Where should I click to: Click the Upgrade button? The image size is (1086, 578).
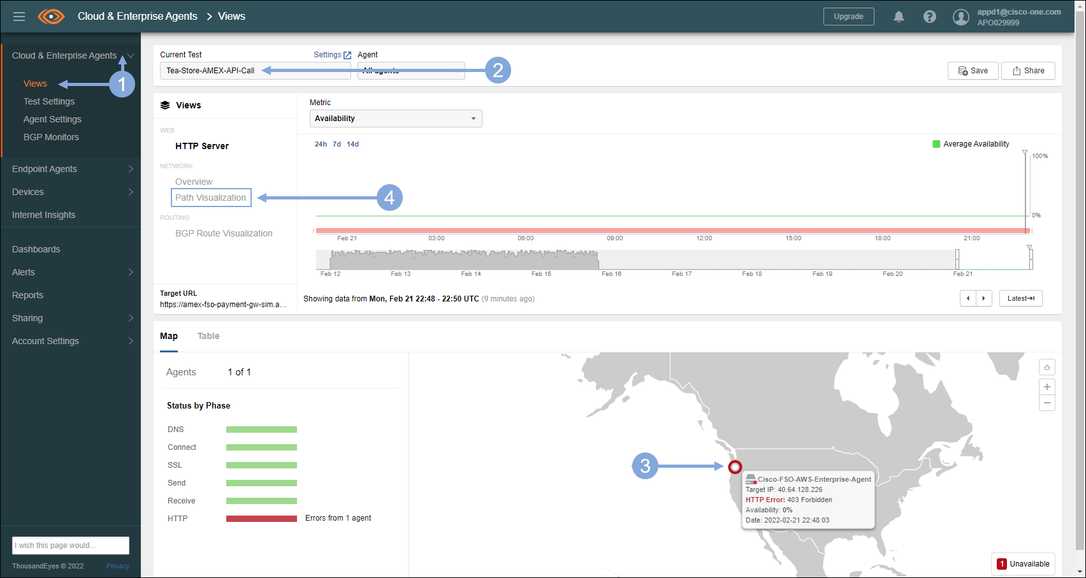tap(848, 17)
